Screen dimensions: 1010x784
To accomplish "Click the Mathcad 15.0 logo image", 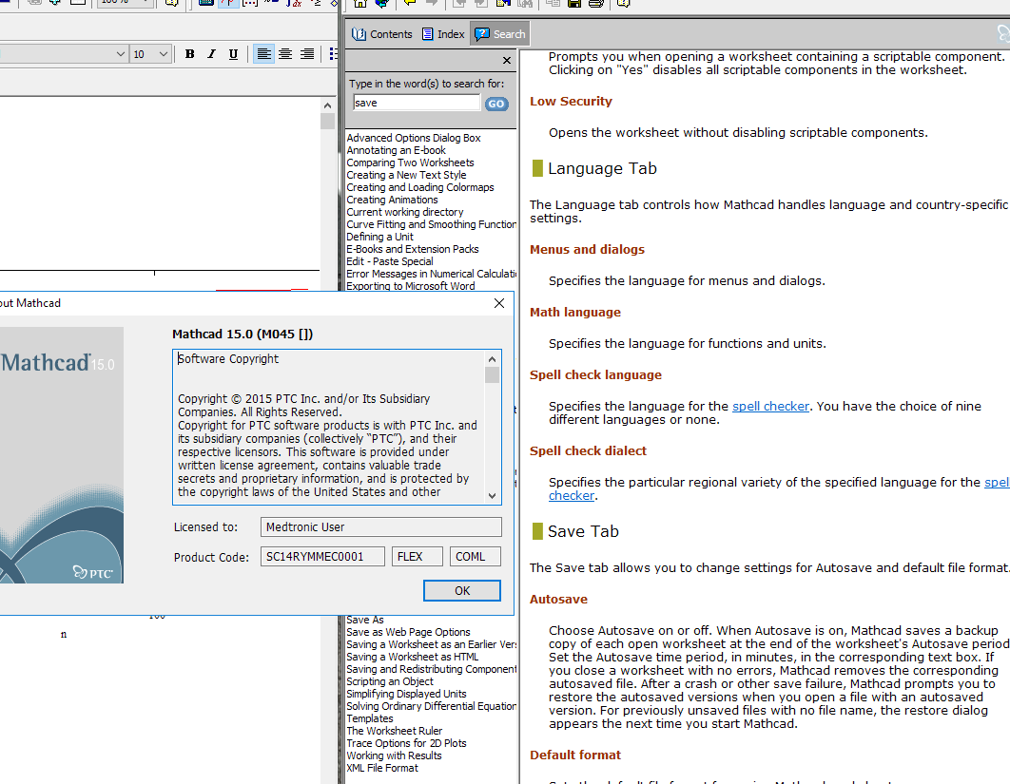I will pos(61,455).
